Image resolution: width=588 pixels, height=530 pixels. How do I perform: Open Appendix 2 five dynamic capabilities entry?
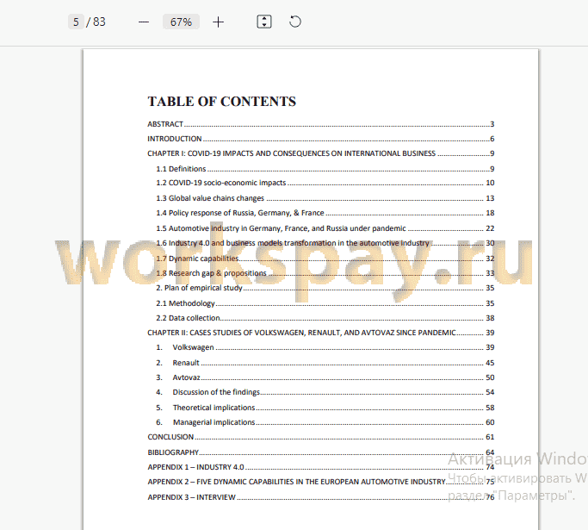click(x=320, y=482)
